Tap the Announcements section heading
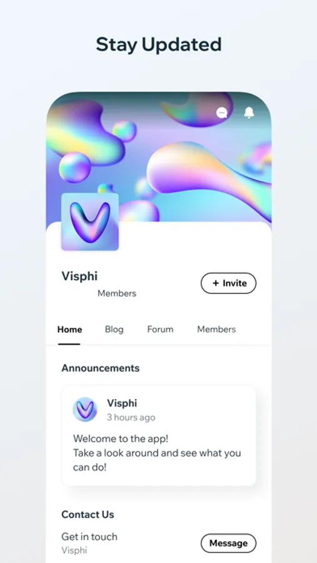317x563 pixels. pos(101,368)
